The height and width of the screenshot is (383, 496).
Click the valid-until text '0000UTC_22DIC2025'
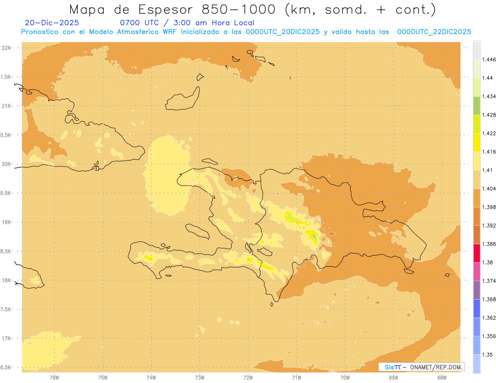tap(434, 32)
